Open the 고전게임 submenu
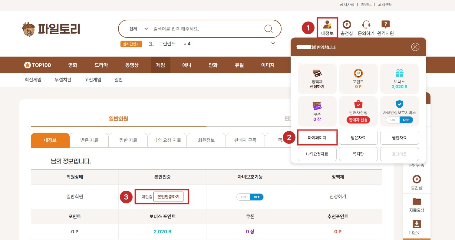Screen dimensions: 455x240 [93, 80]
